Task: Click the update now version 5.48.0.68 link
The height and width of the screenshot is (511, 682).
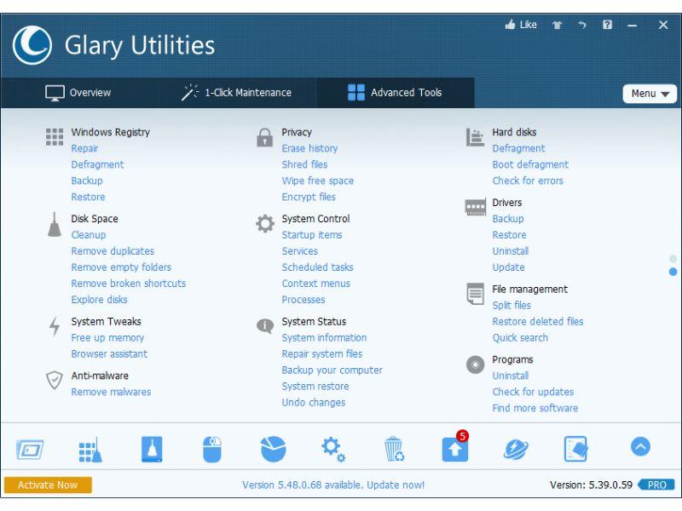Action: [x=333, y=485]
